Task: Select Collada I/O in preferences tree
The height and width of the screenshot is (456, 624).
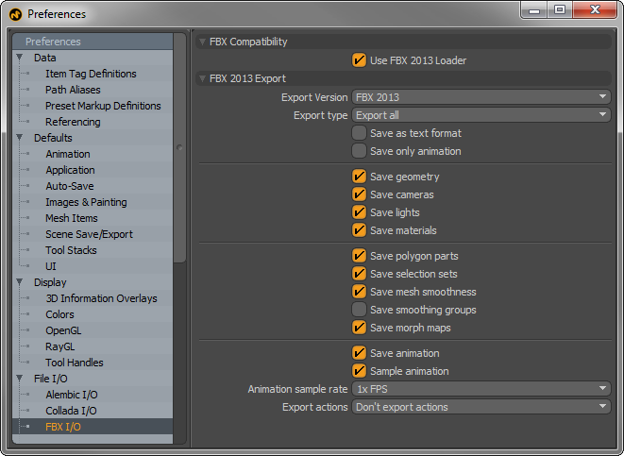Action: coord(71,411)
